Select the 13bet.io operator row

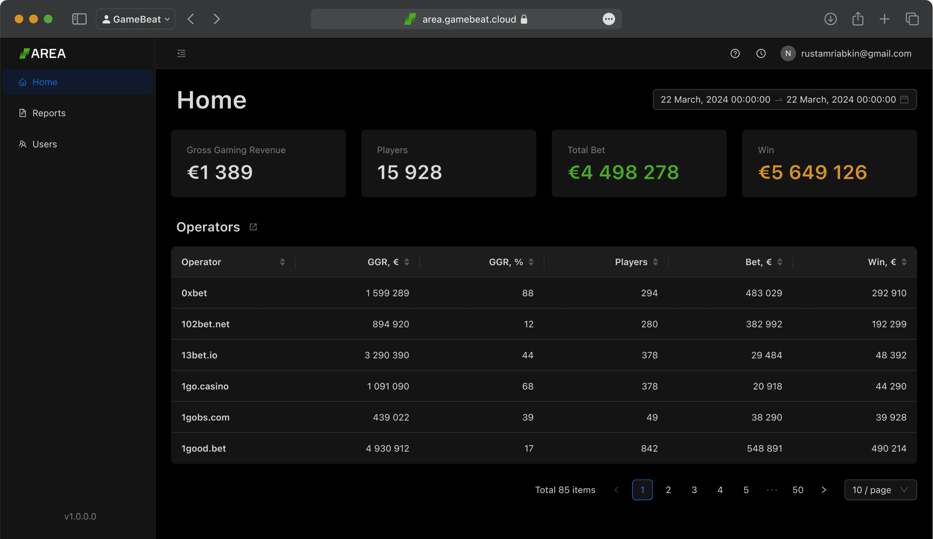(x=544, y=355)
